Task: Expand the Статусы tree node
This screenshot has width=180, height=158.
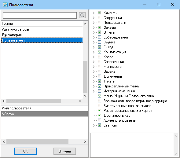Action: pos(94,125)
